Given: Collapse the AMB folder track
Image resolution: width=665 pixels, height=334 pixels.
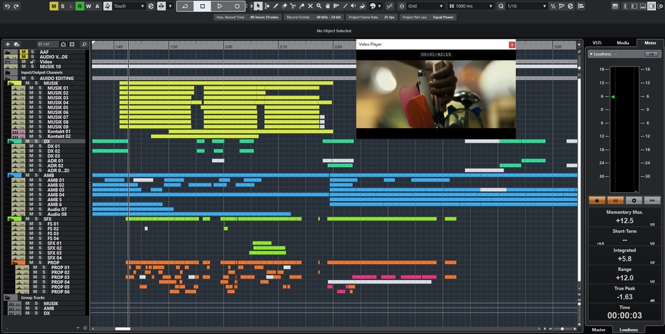Looking at the screenshot, I should coord(15,175).
